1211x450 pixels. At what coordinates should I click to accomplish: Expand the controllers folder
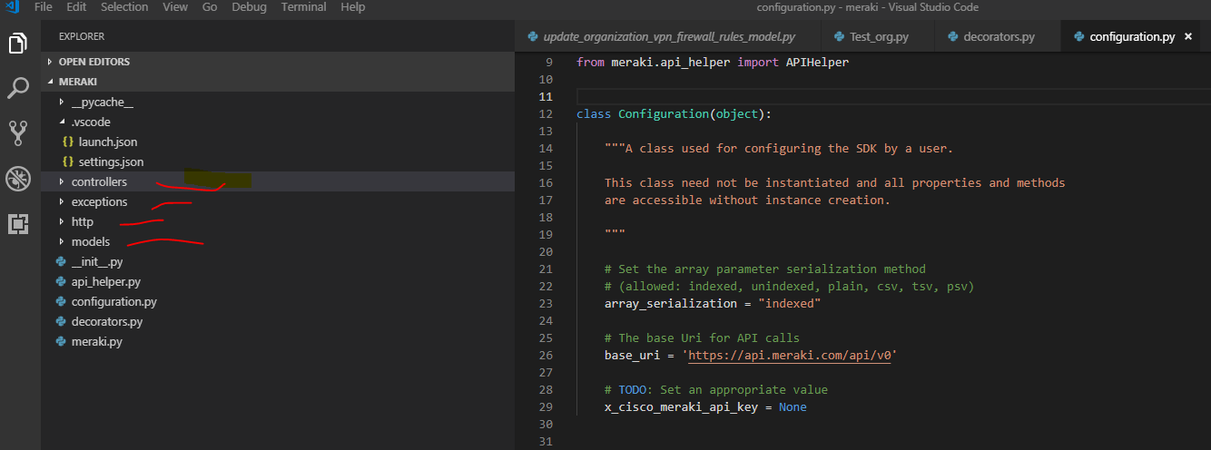[x=99, y=182]
